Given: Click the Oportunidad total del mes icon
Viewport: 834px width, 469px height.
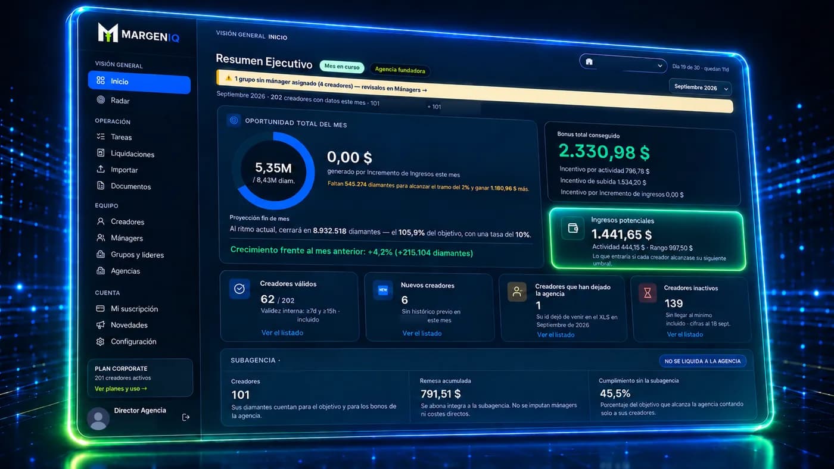Looking at the screenshot, I should tap(234, 120).
